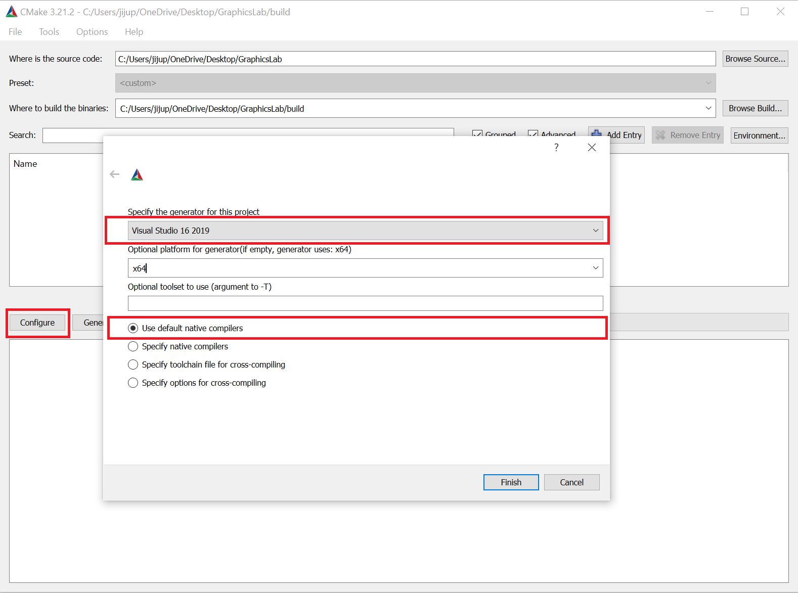Click the Finish button
This screenshot has height=593, width=798.
pos(511,482)
